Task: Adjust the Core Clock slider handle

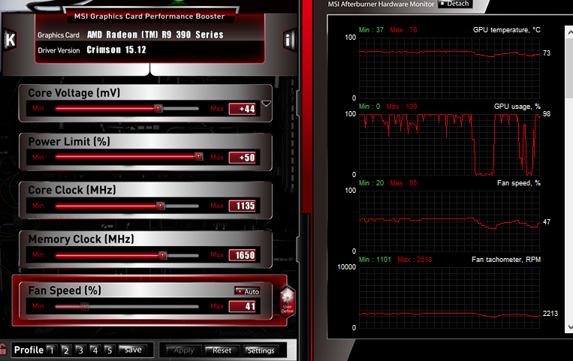Action: (160, 206)
